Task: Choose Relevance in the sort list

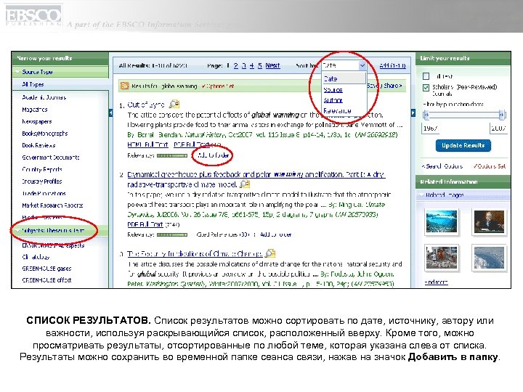Action: point(337,110)
